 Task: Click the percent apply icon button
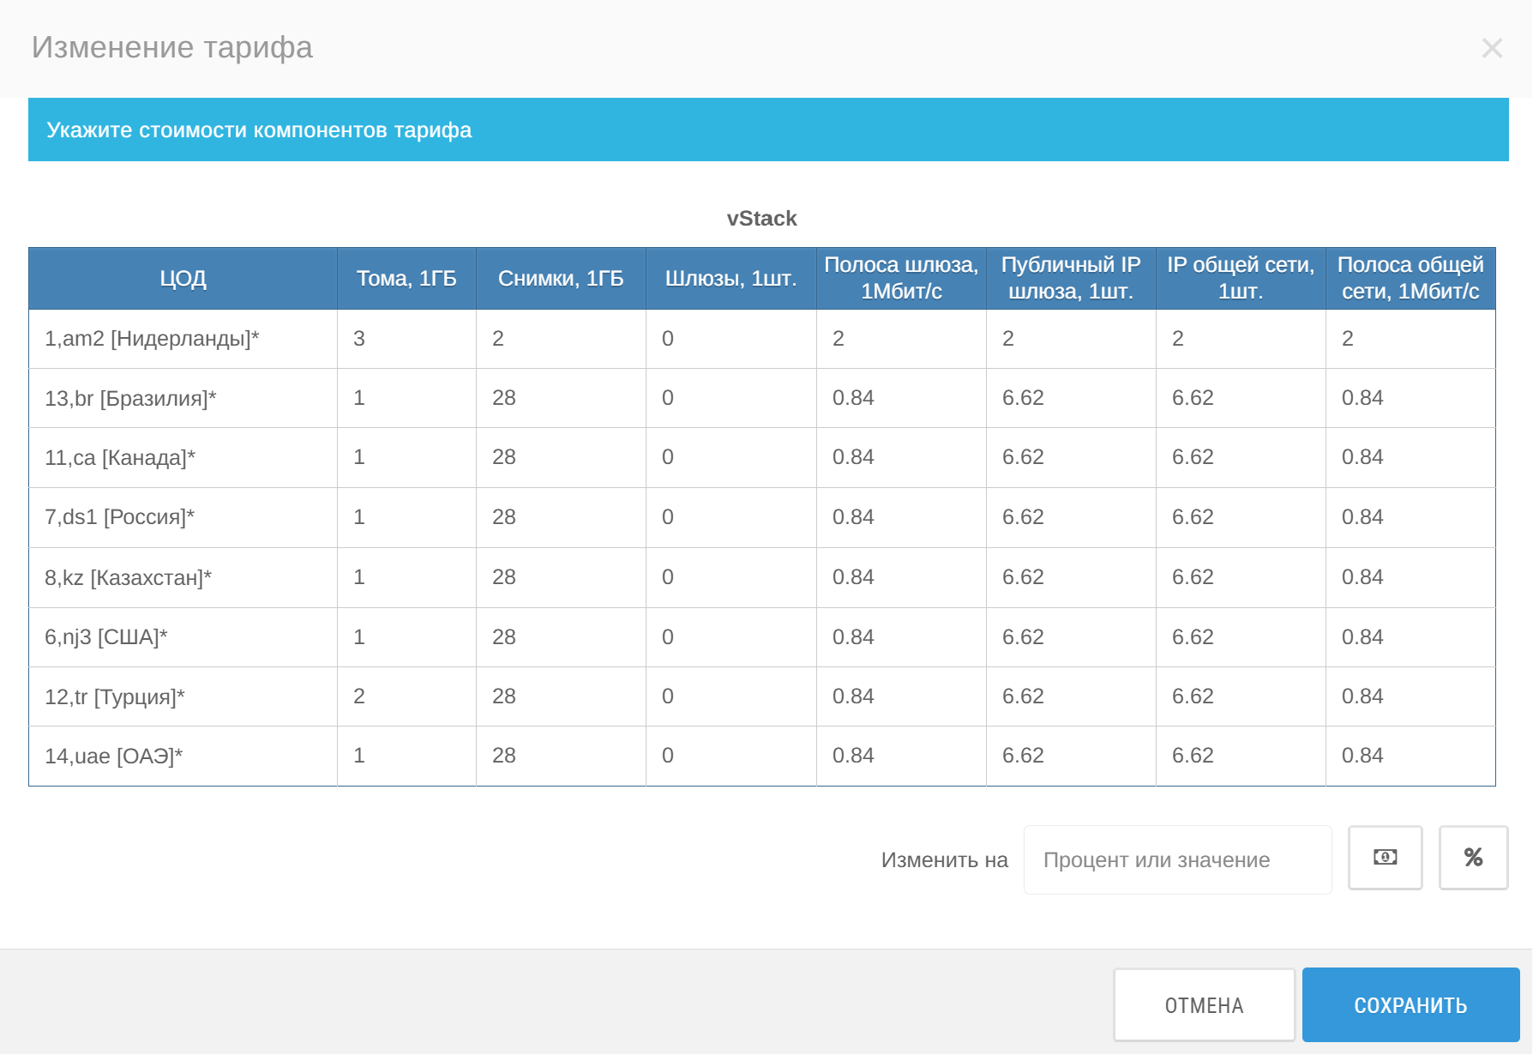1473,858
